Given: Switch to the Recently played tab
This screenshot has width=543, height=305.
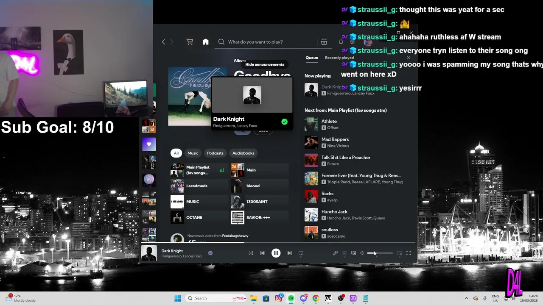Looking at the screenshot, I should [339, 58].
